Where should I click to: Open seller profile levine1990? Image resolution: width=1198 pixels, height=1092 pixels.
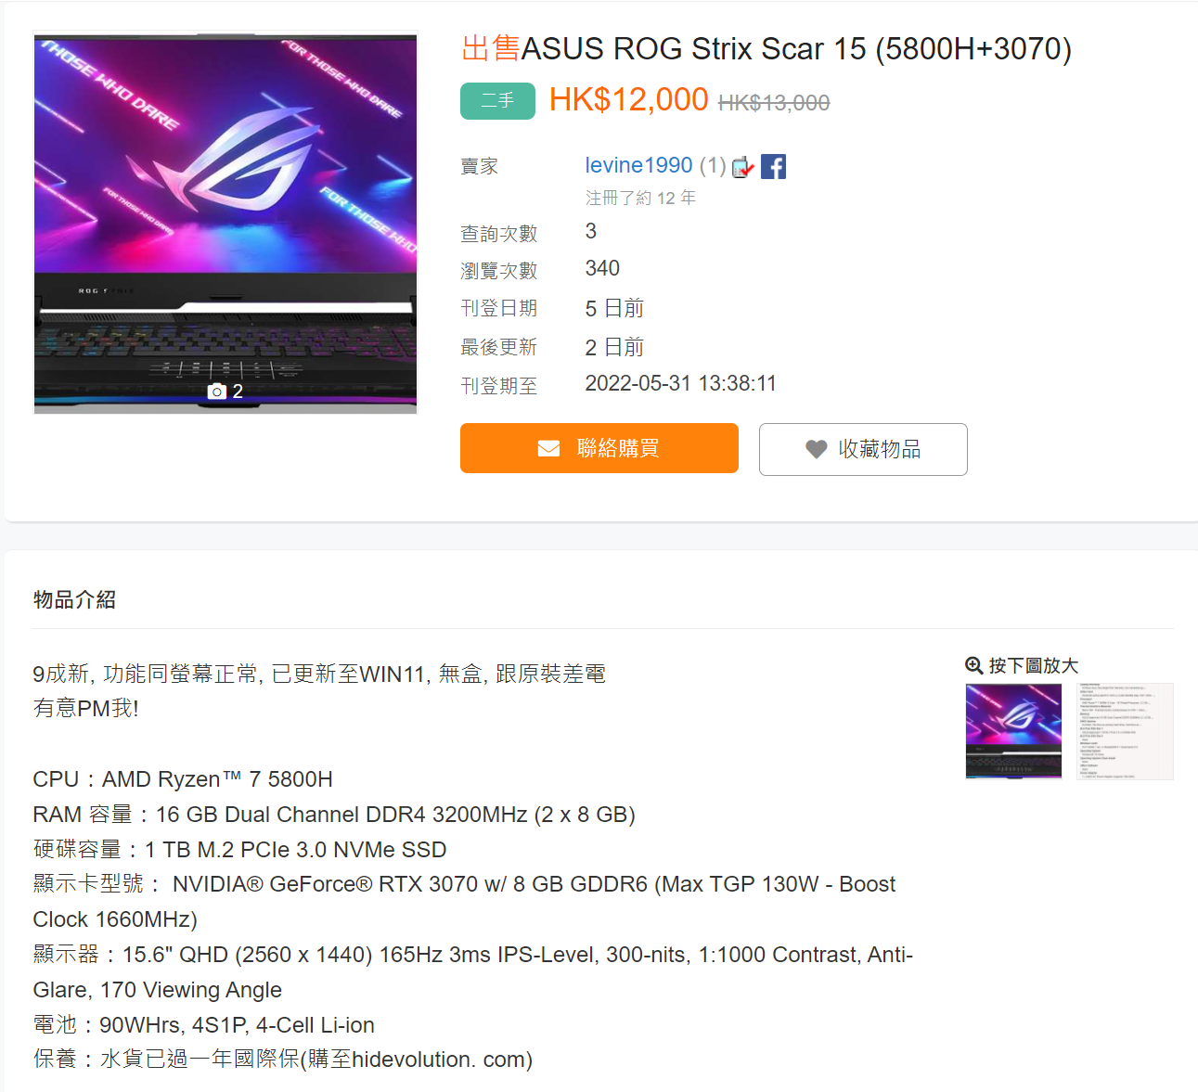pyautogui.click(x=638, y=165)
